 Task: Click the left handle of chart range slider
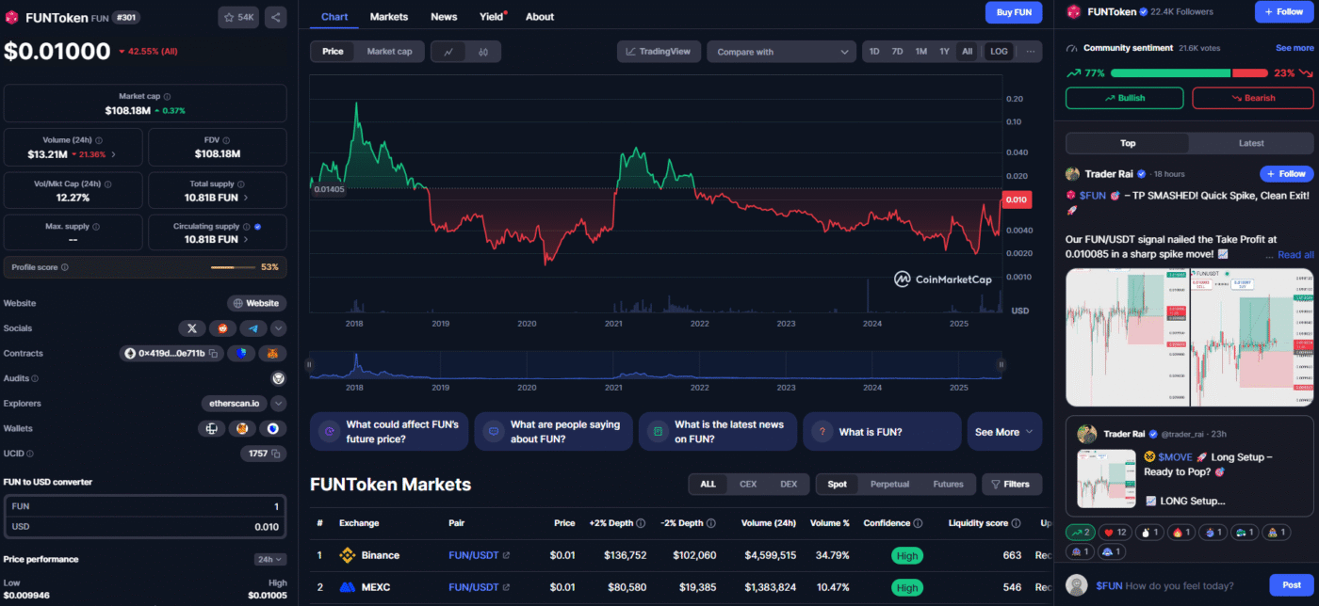pos(310,364)
